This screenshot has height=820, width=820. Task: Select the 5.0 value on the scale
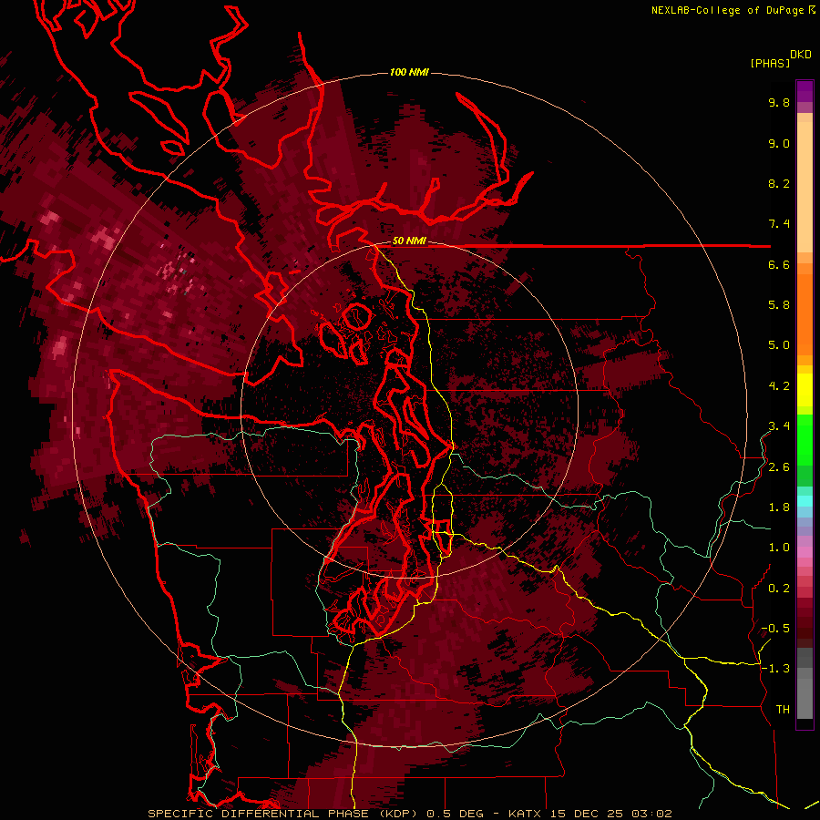tap(779, 345)
